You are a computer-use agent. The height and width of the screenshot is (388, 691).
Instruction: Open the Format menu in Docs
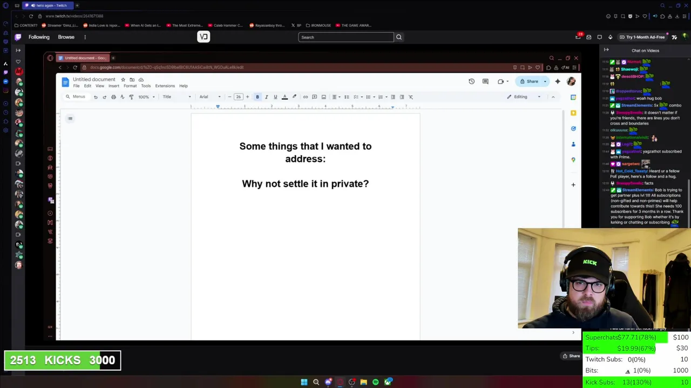[130, 86]
